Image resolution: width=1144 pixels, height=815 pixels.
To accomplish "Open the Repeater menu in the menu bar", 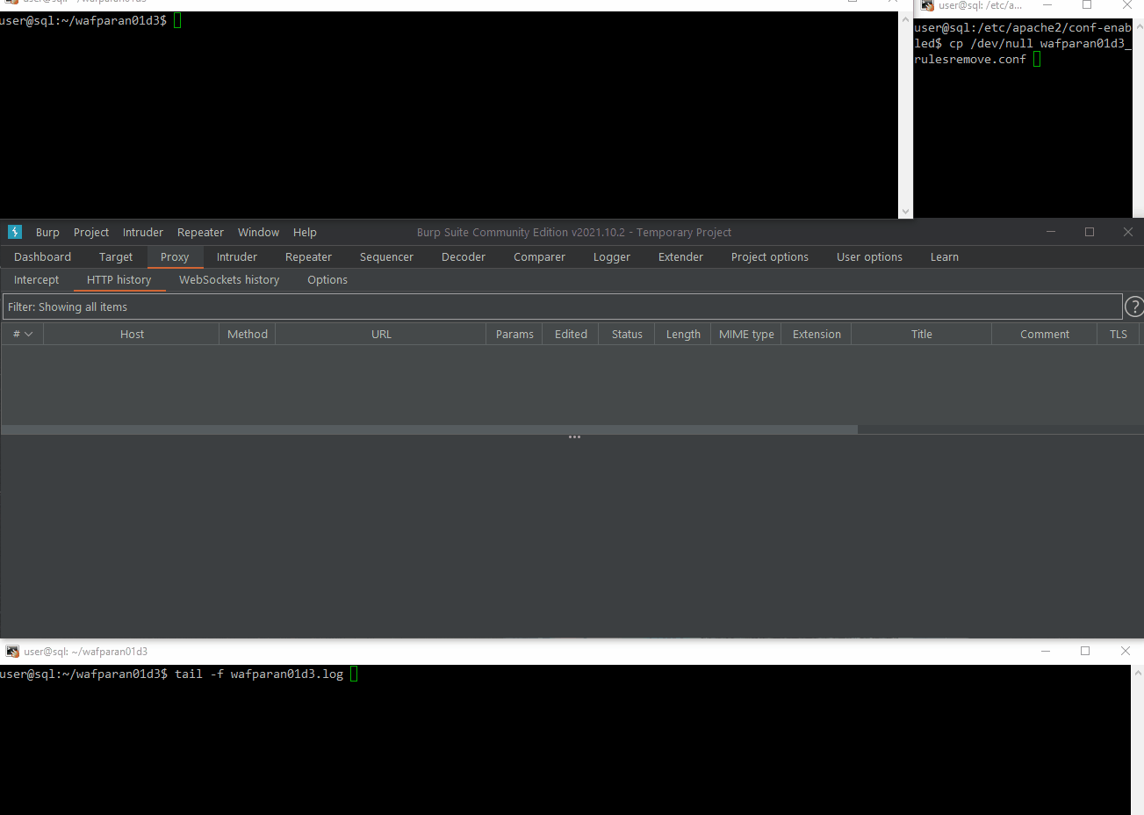I will pyautogui.click(x=200, y=233).
